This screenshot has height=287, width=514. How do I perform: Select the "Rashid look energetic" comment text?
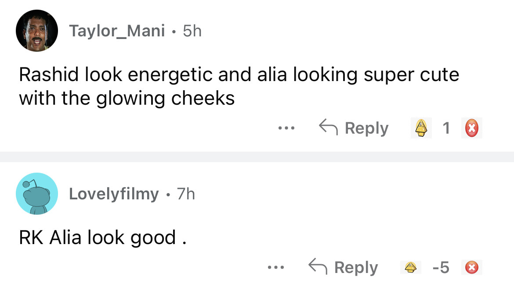tap(239, 86)
